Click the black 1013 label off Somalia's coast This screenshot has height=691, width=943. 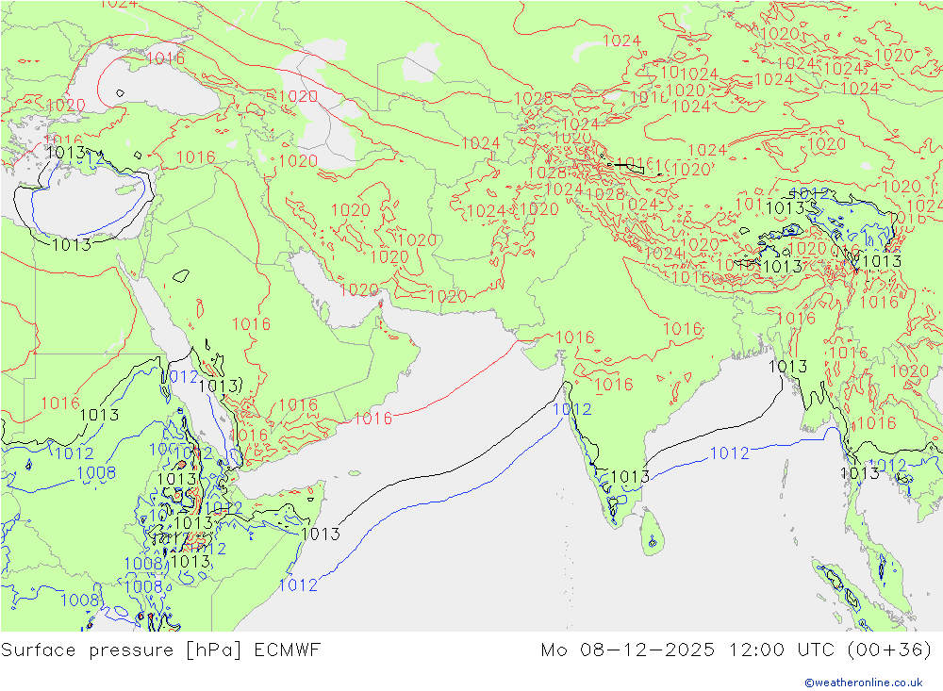point(321,534)
